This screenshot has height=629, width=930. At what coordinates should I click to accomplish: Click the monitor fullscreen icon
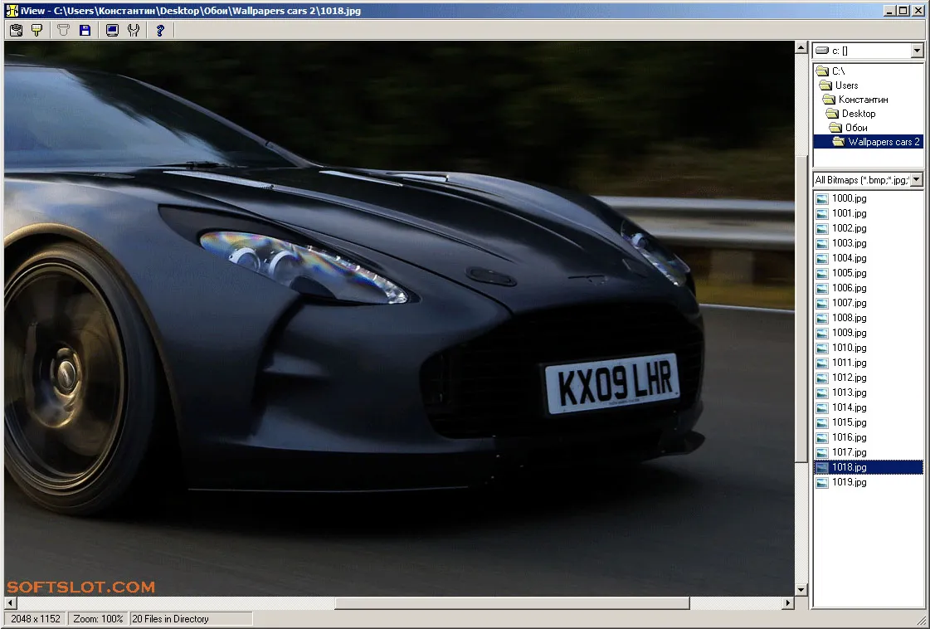point(112,30)
